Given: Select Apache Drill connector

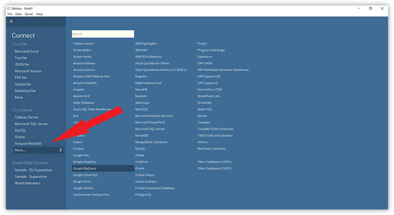Looking at the screenshot, I should (81, 96).
